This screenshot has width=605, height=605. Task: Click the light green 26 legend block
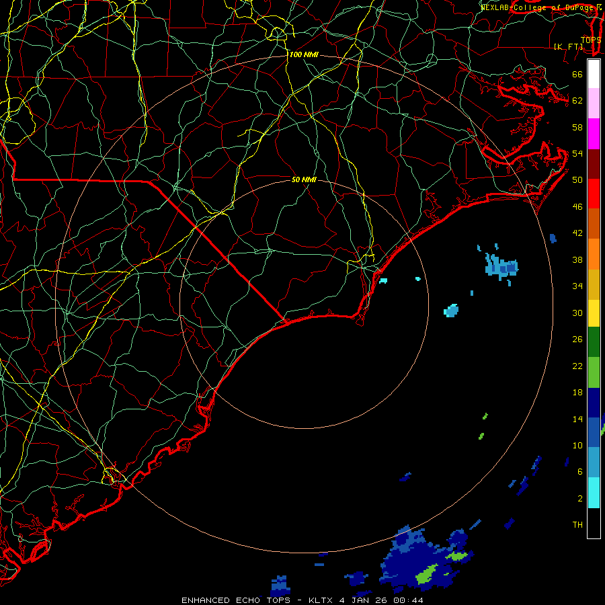click(x=594, y=372)
